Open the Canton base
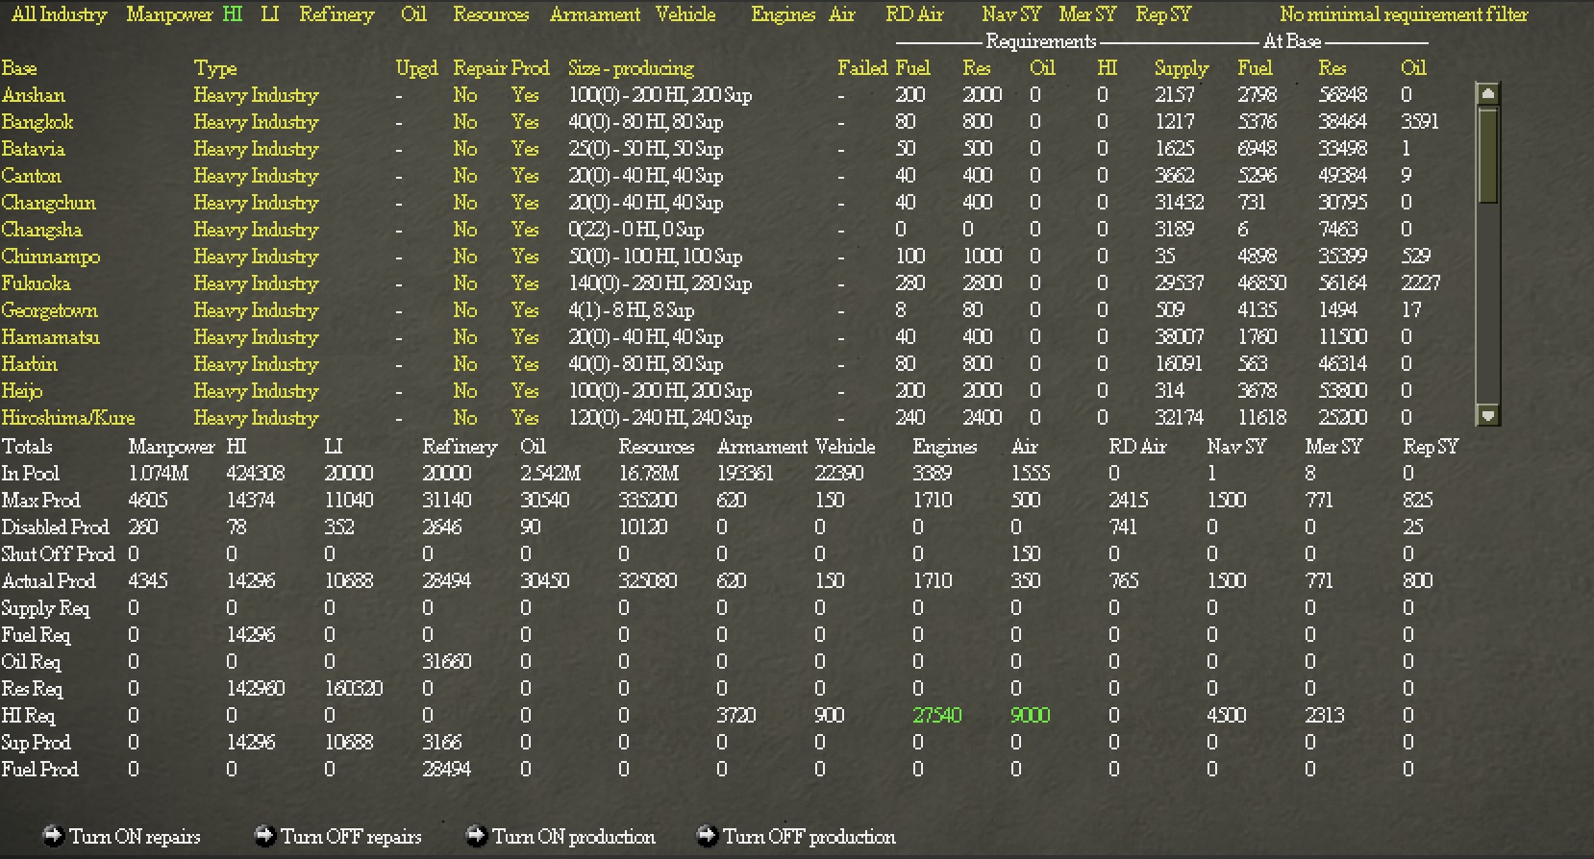Viewport: 1594px width, 859px height. (x=31, y=176)
